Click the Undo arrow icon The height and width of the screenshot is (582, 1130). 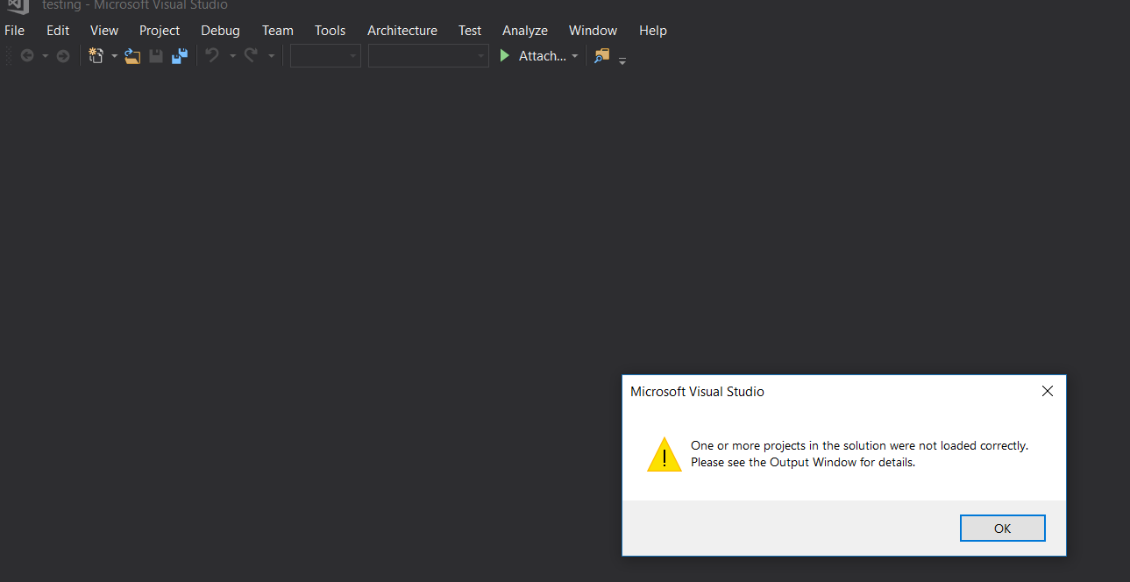(212, 56)
